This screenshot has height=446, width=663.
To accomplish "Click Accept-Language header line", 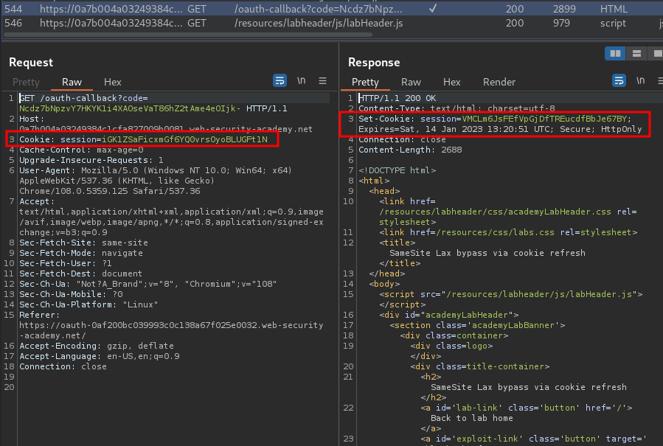I will (x=99, y=356).
